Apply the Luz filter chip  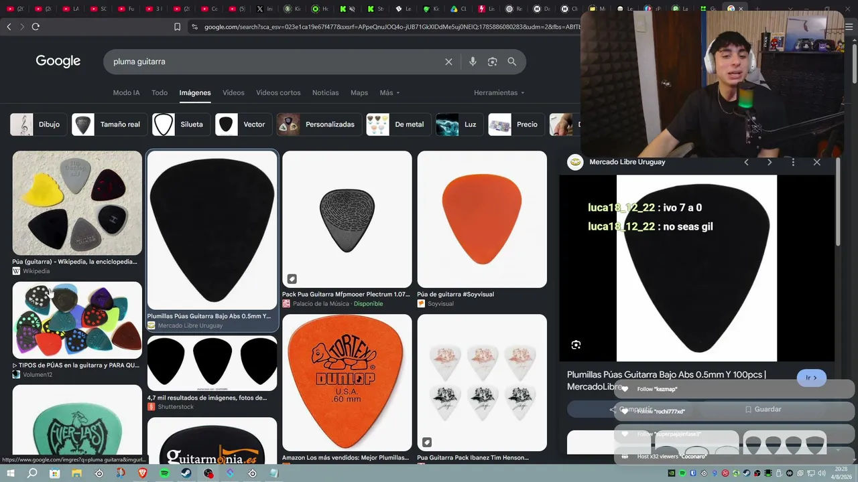tap(458, 125)
